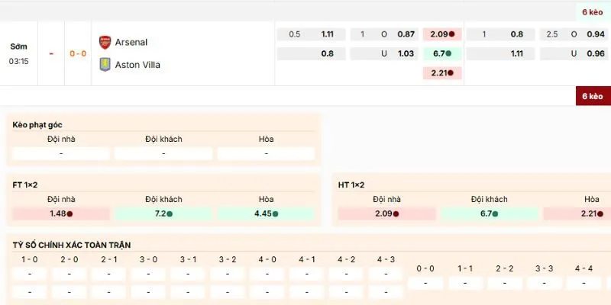Pick FT 1×2 away odds 7.2
The width and height of the screenshot is (611, 305).
coord(163,213)
